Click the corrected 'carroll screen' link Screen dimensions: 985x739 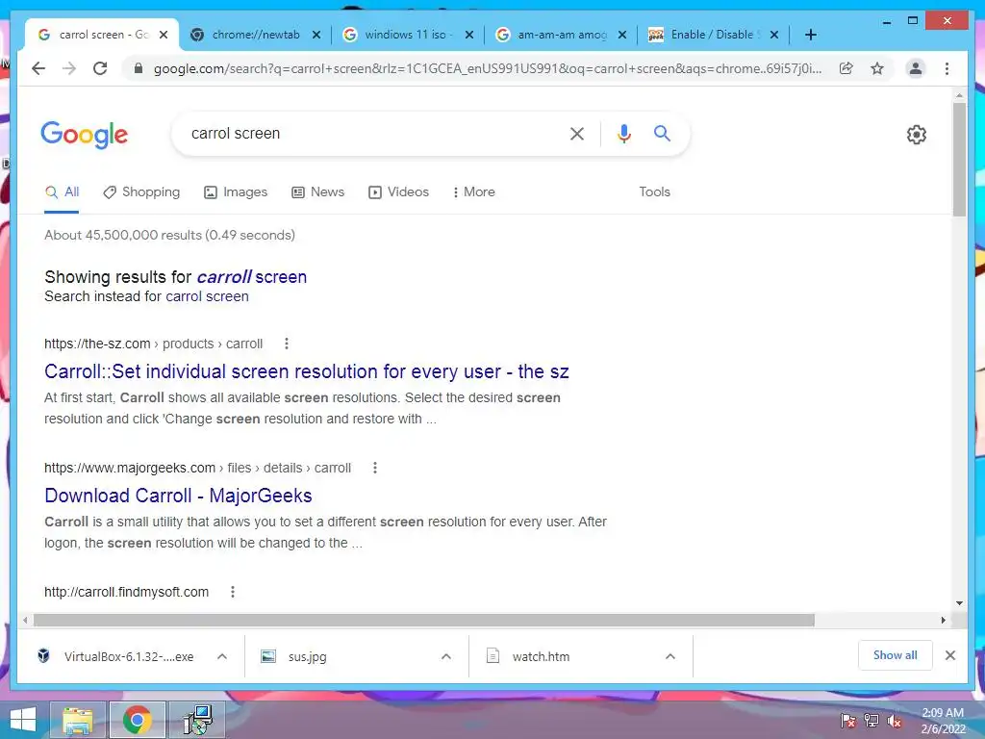252,277
